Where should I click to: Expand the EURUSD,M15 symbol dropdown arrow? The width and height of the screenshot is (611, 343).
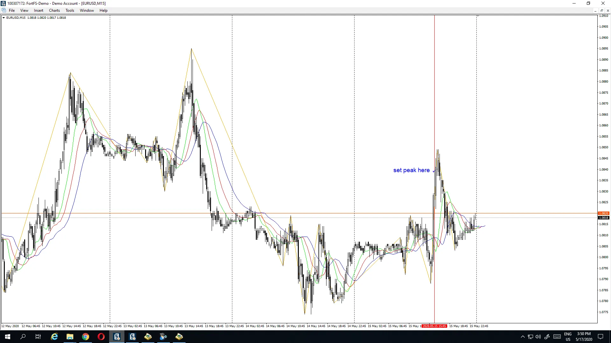click(3, 17)
